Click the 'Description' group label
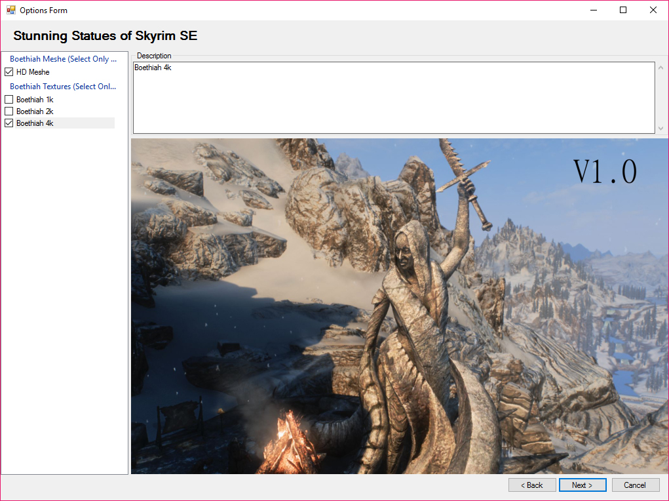This screenshot has width=669, height=501. 154,56
